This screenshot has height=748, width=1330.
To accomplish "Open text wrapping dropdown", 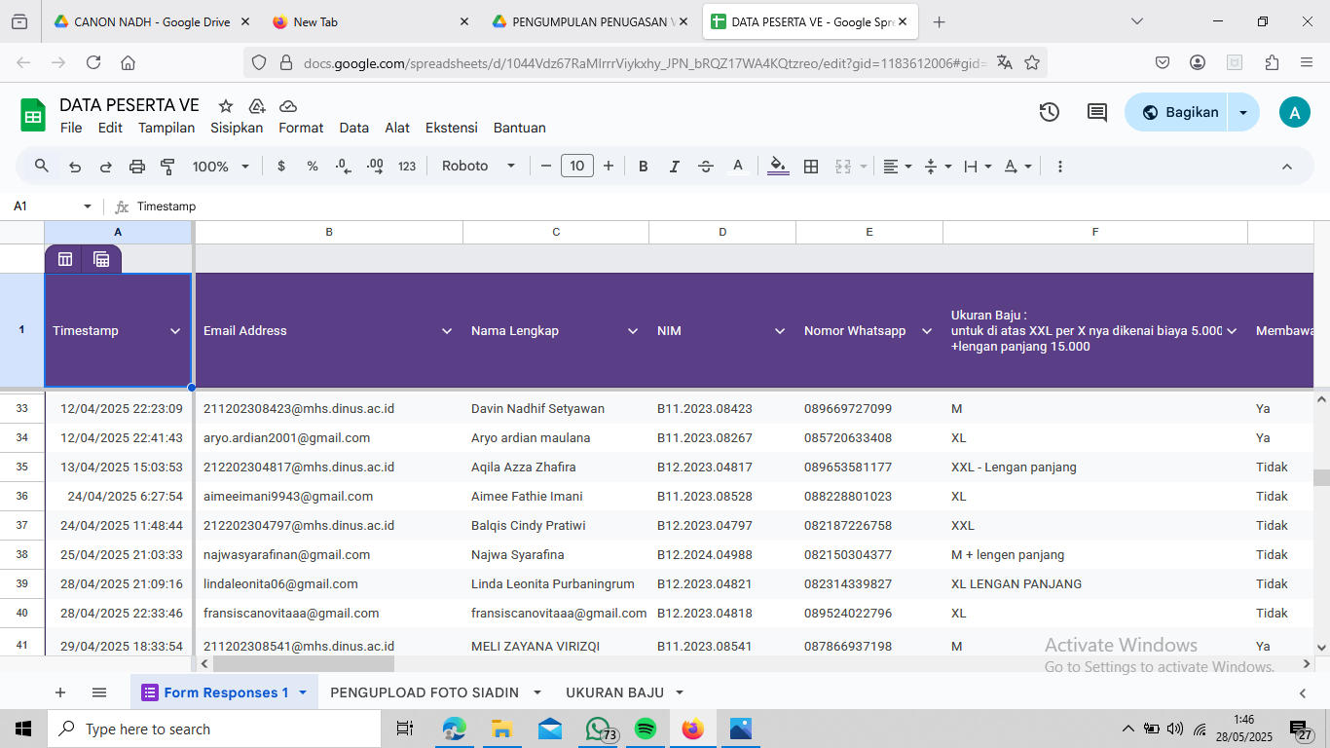I will 978,167.
